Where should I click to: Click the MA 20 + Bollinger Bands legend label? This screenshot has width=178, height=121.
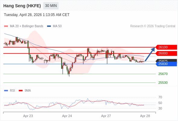[27, 26]
